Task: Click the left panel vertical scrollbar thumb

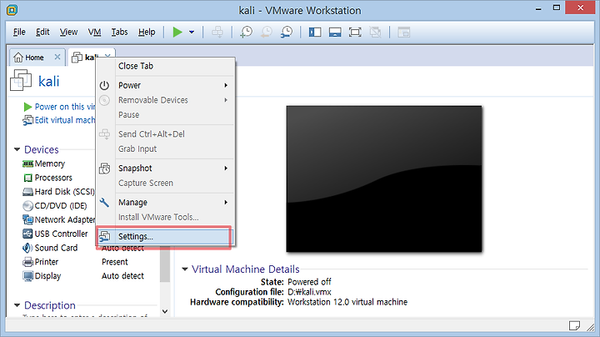Action: (x=165, y=264)
